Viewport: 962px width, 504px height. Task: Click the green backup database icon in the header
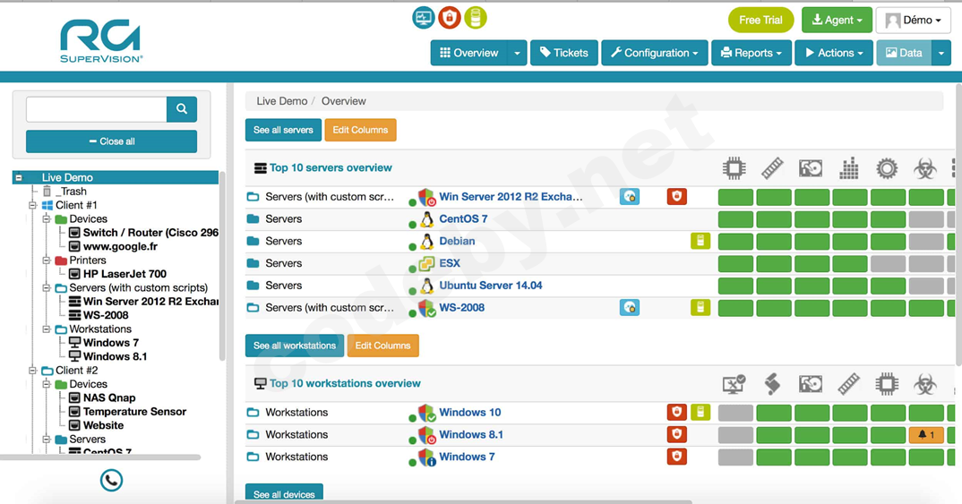(476, 18)
